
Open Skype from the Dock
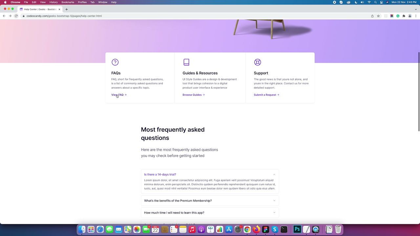point(275,229)
